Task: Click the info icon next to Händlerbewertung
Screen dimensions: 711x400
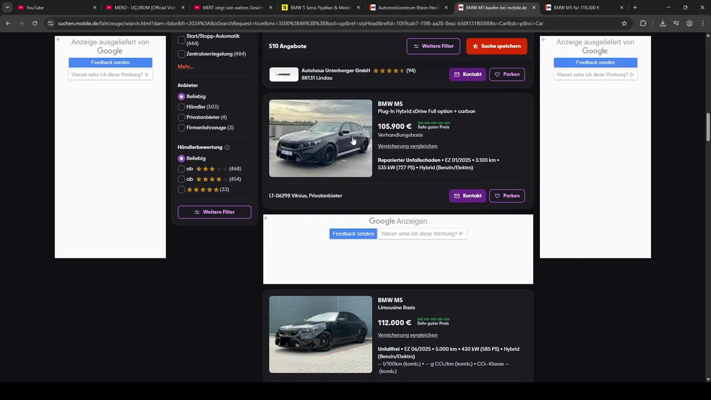Action: point(227,147)
